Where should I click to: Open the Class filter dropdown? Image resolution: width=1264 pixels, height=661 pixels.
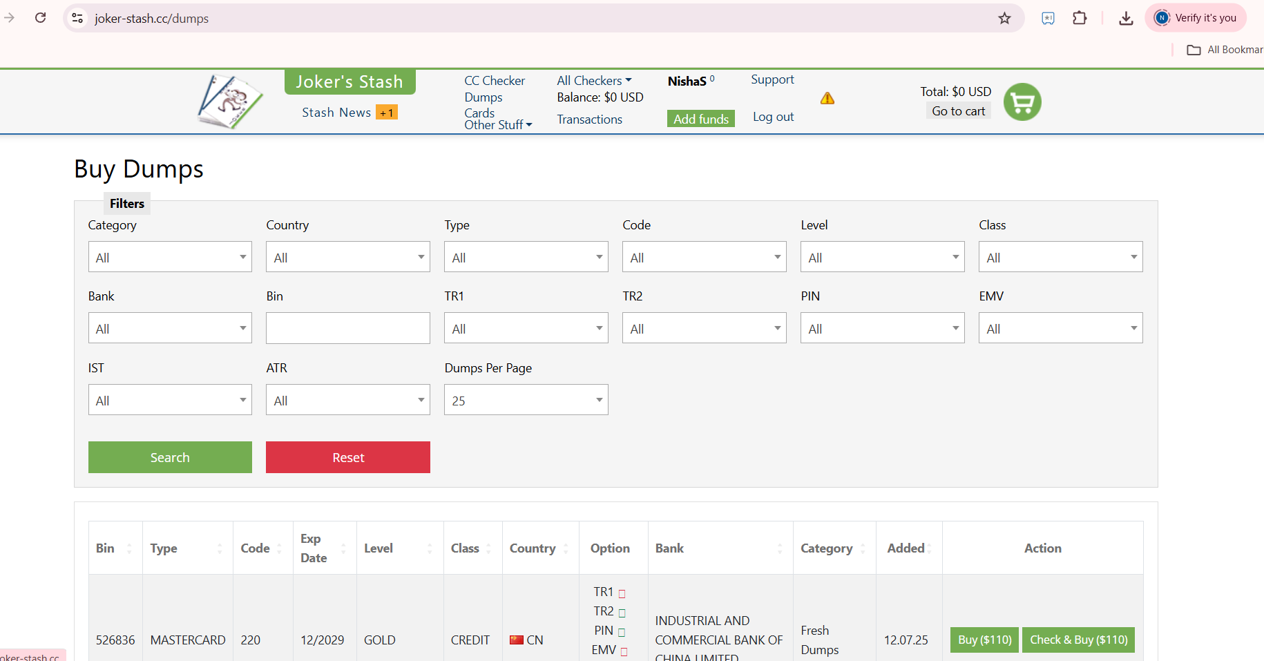(1061, 257)
